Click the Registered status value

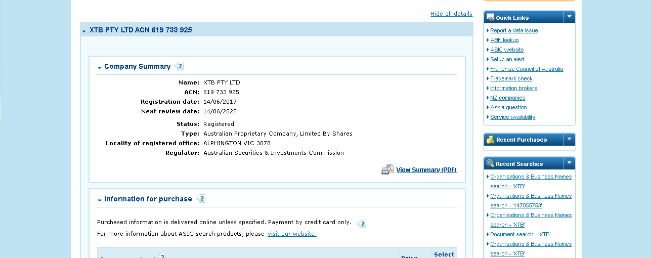[219, 124]
